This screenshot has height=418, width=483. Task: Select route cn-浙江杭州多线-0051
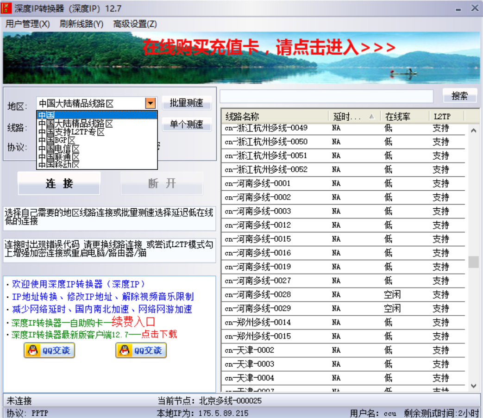[343, 156]
